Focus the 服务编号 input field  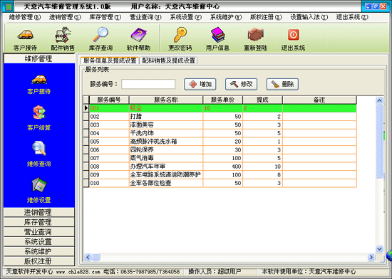pos(148,84)
